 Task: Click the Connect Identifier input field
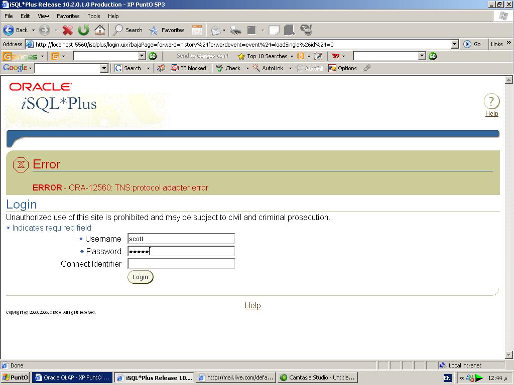[181, 264]
